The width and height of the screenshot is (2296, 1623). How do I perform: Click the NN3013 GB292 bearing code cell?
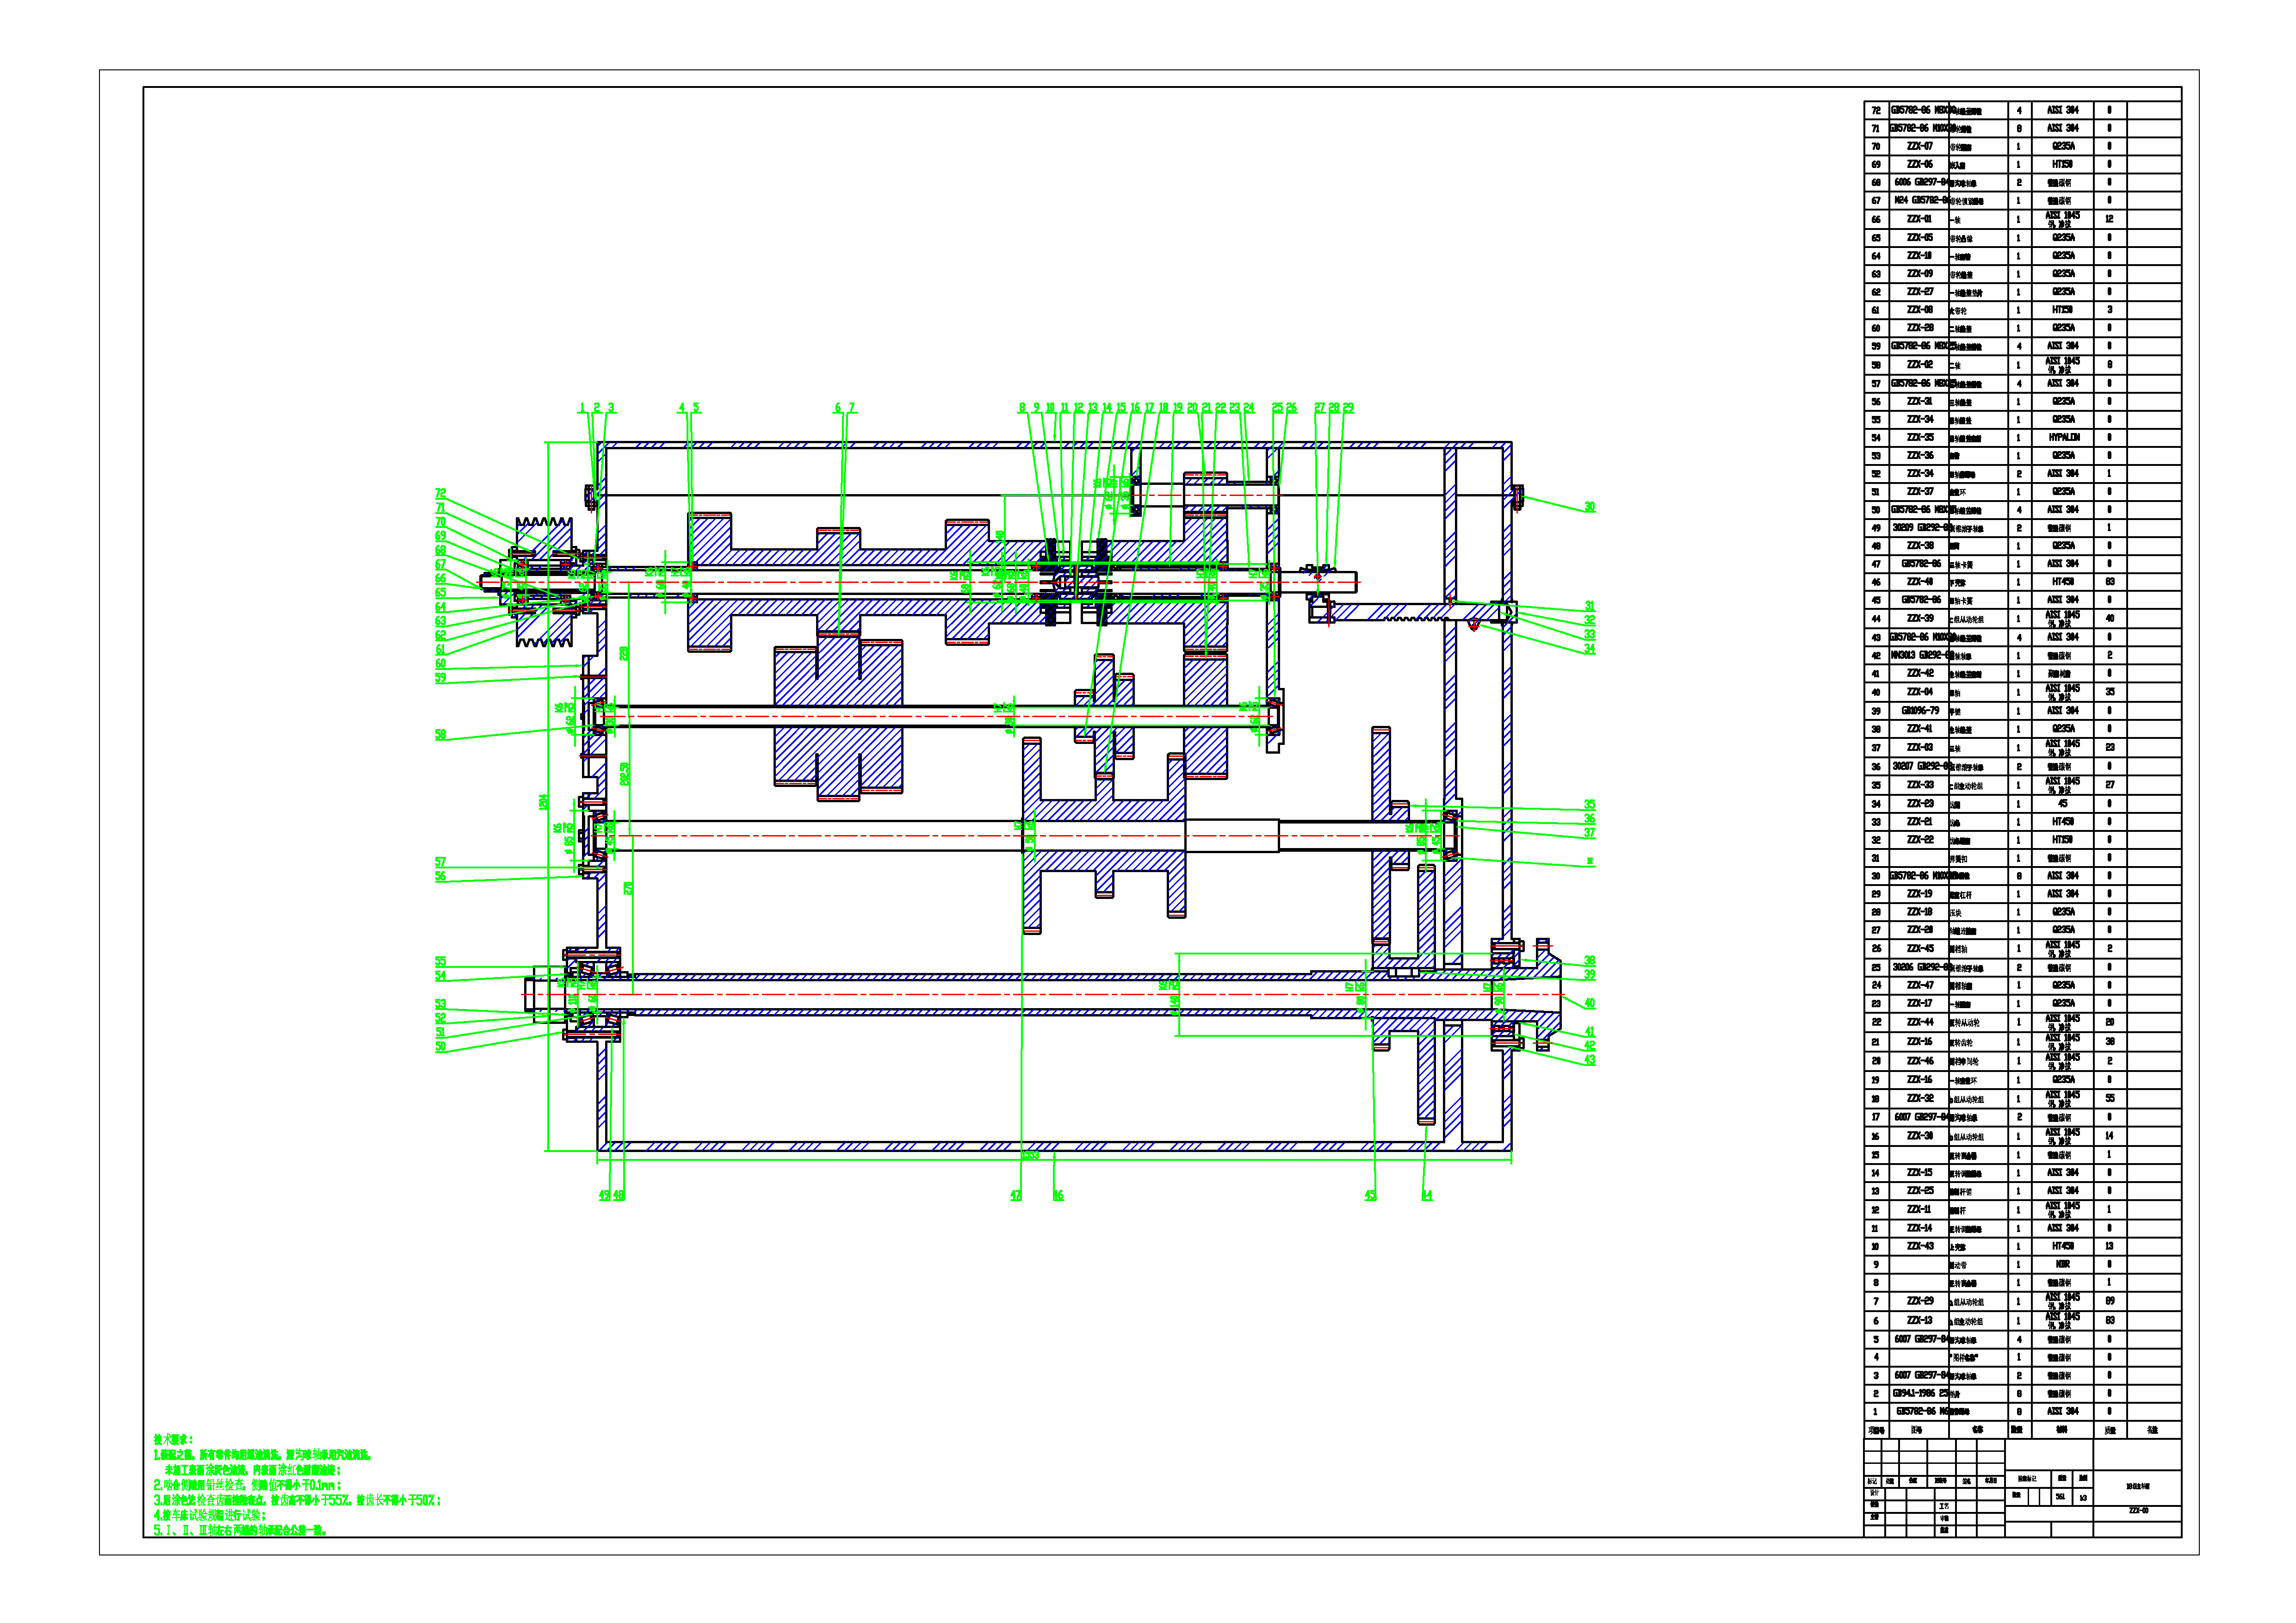(x=1919, y=655)
